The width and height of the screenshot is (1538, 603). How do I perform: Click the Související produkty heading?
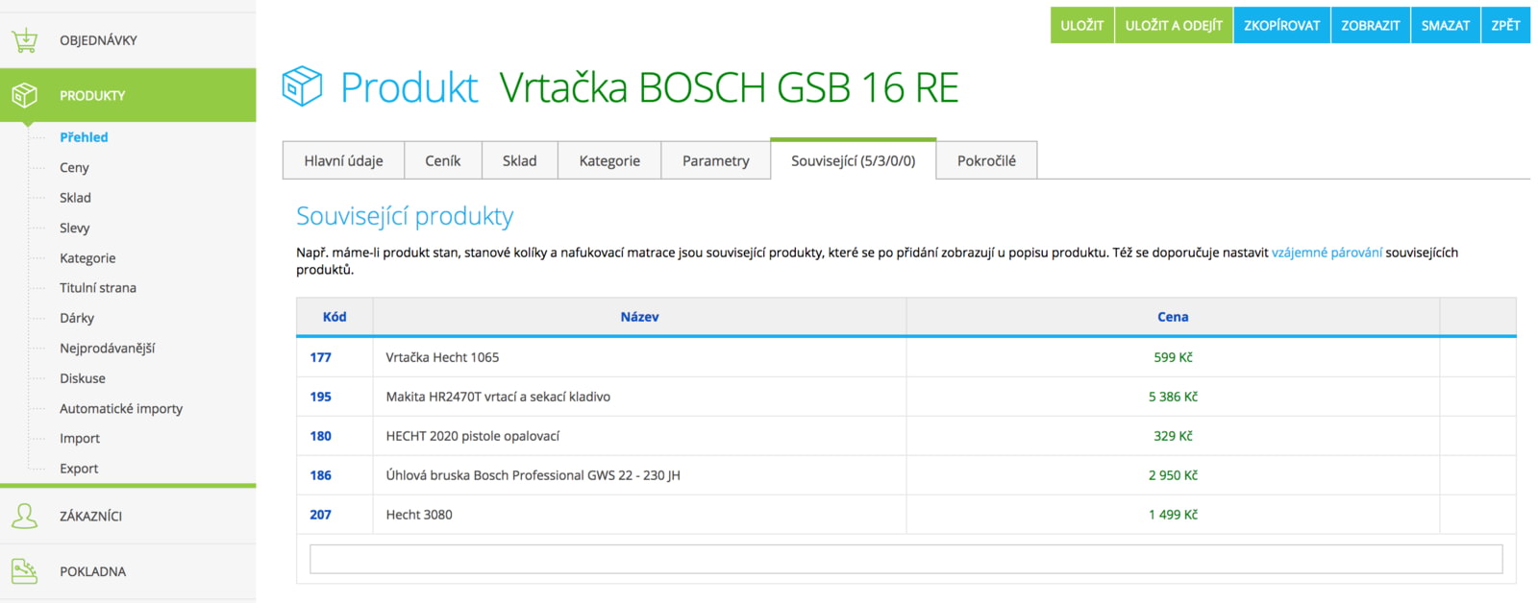[x=405, y=216]
